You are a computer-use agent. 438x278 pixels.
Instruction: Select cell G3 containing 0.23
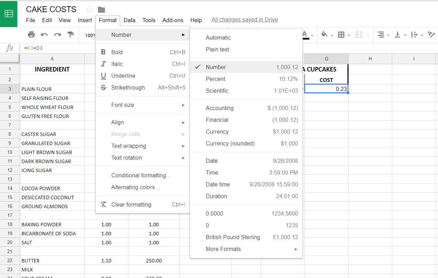pos(326,89)
